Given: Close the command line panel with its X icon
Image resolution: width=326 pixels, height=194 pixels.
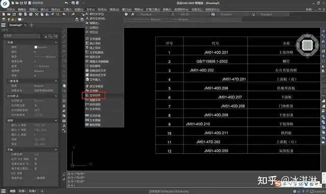Looking at the screenshot, I should pos(64,175).
